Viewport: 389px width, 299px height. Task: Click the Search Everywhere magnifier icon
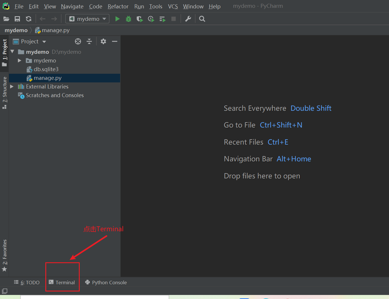pyautogui.click(x=202, y=19)
